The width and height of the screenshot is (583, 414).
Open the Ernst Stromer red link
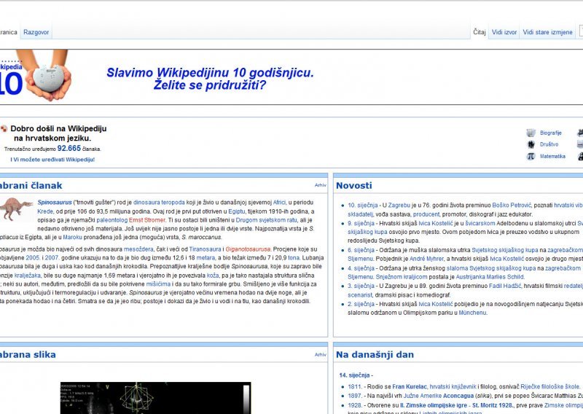click(x=147, y=220)
